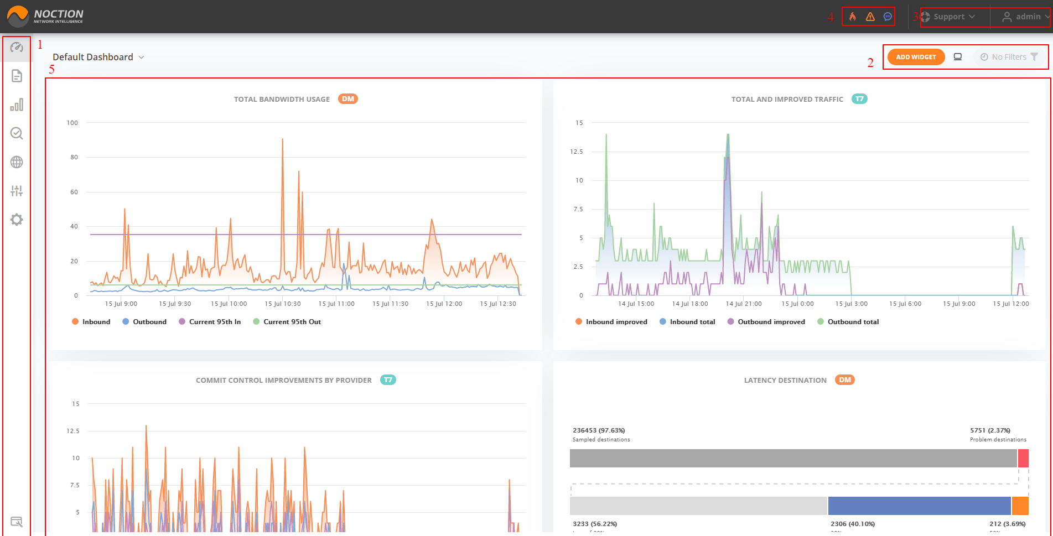Click the flame alert icon in header

pyautogui.click(x=853, y=17)
